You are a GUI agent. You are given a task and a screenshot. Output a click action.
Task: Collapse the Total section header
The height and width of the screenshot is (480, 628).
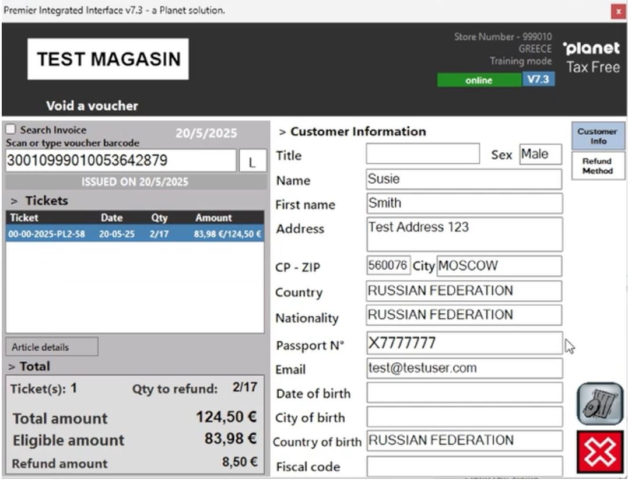point(29,366)
